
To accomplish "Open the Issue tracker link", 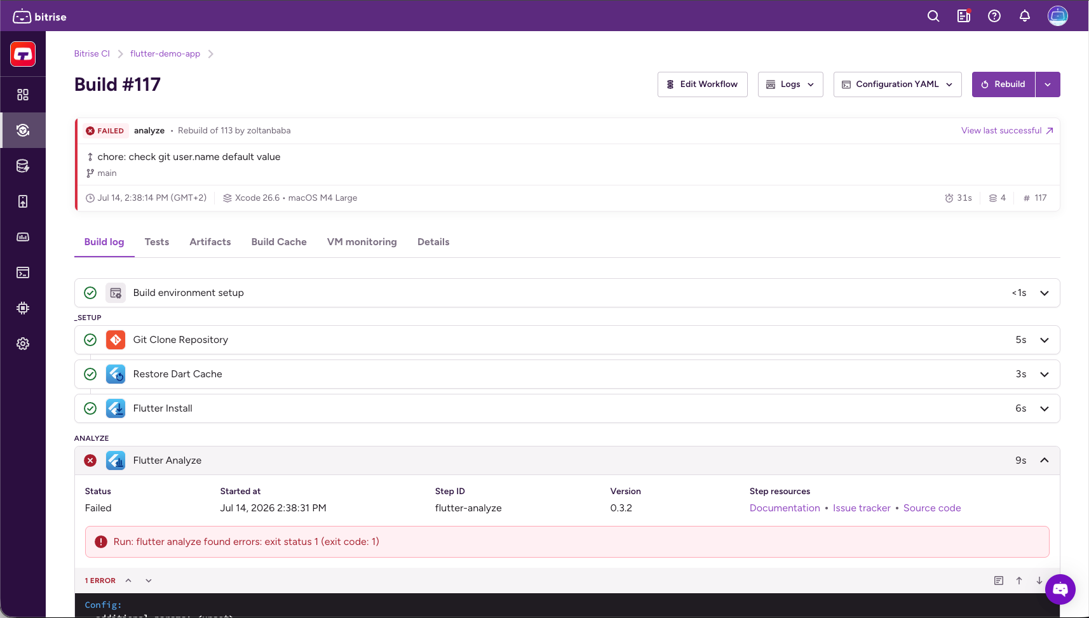I will tap(862, 508).
